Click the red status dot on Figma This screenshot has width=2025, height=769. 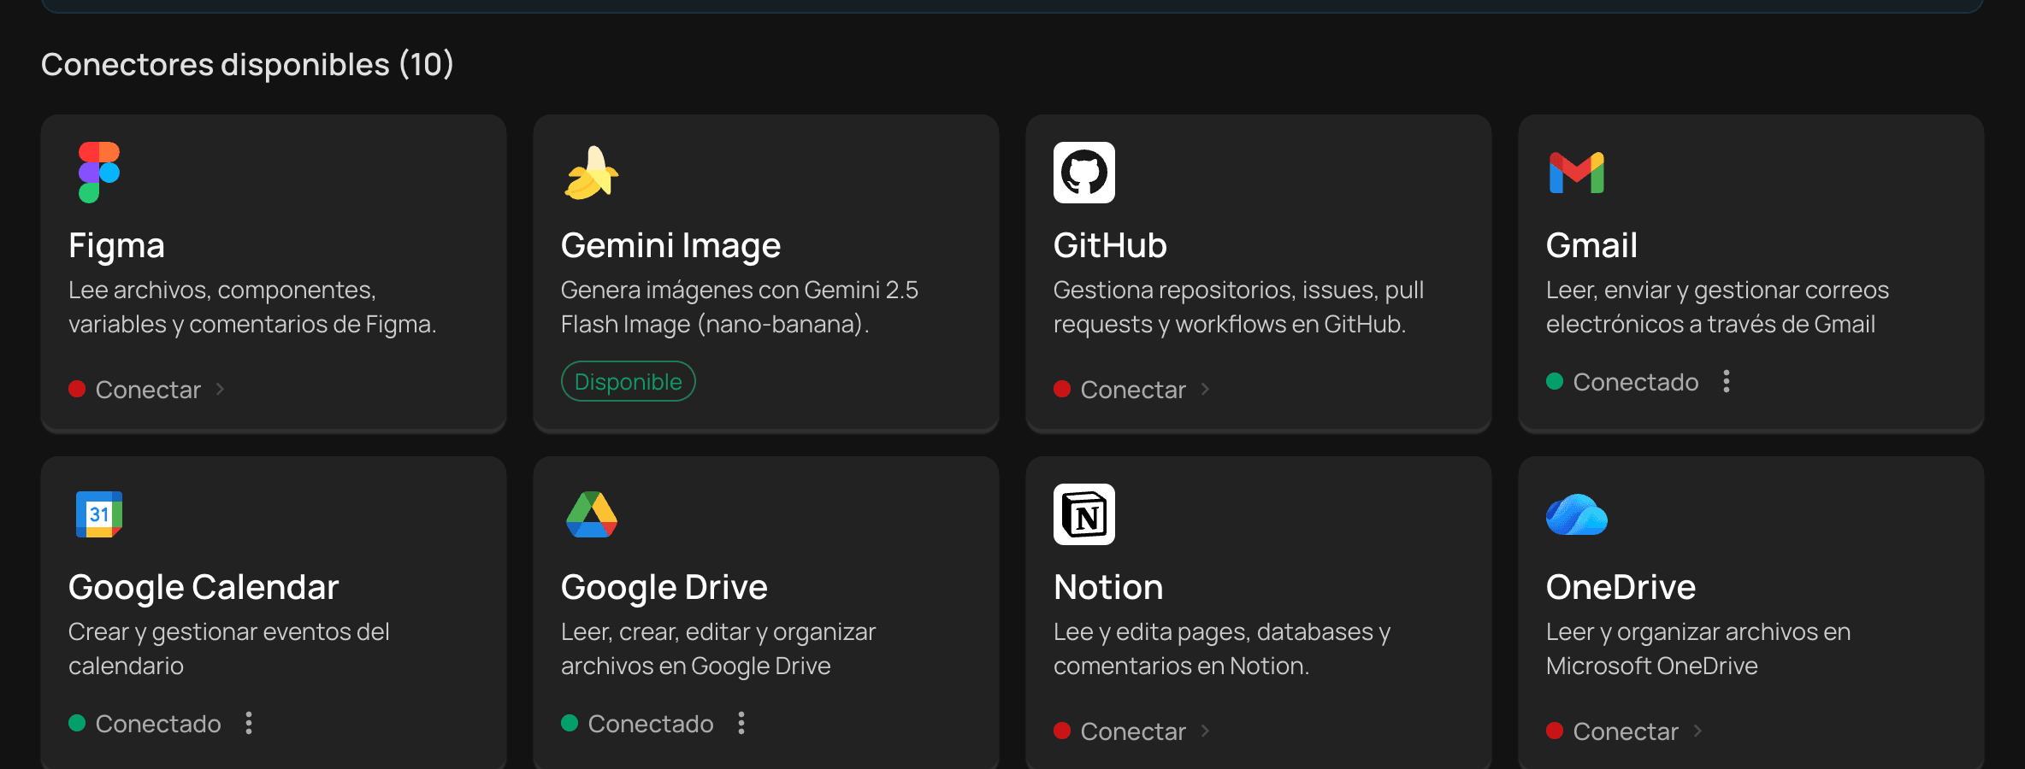pos(77,389)
